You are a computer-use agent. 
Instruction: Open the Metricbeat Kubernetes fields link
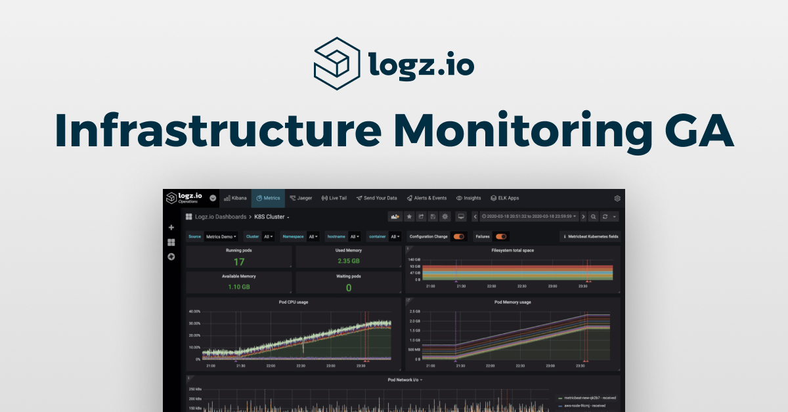pyautogui.click(x=590, y=236)
